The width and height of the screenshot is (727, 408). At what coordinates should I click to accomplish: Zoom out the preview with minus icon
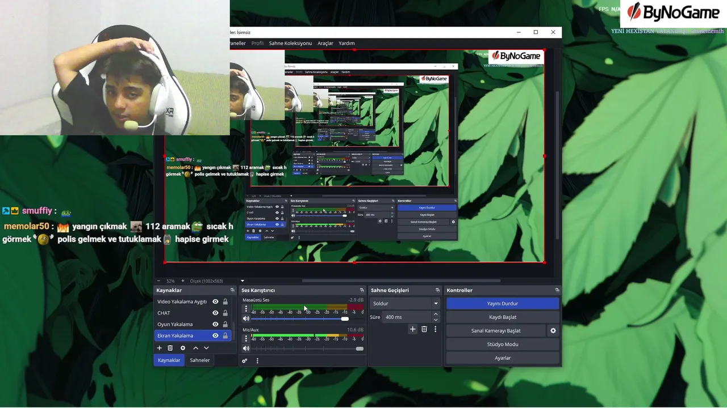tap(158, 281)
